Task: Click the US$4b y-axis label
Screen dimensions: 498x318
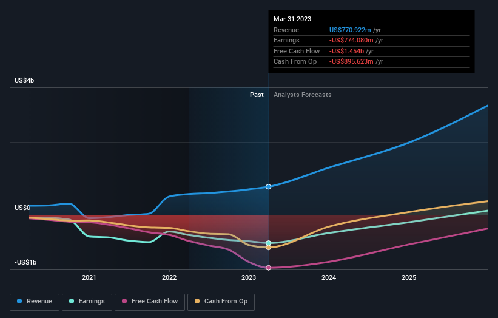Action: pyautogui.click(x=24, y=80)
